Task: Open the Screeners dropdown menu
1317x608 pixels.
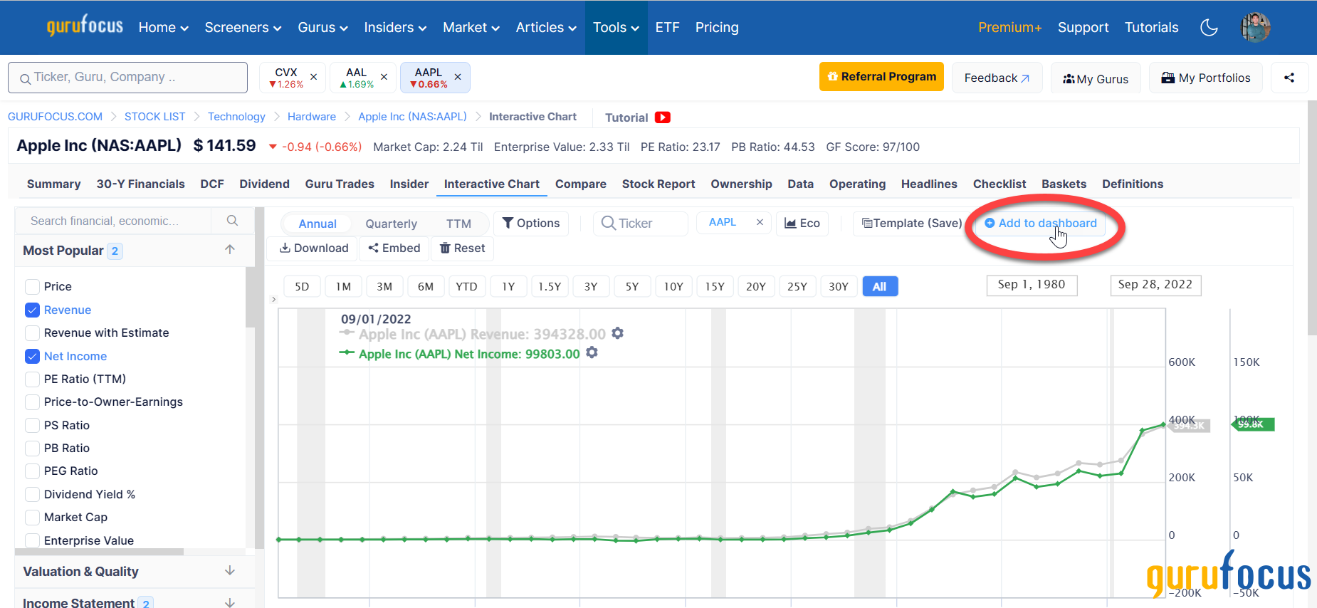Action: 243,28
